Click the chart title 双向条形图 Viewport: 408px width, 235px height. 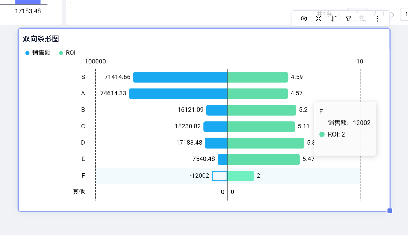coord(41,39)
